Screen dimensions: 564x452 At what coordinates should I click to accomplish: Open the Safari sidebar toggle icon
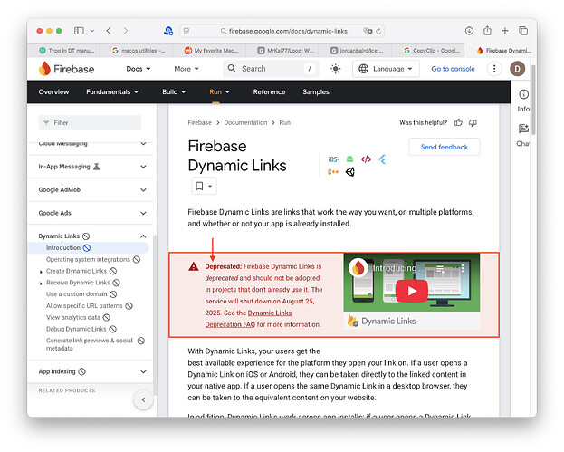tap(79, 31)
